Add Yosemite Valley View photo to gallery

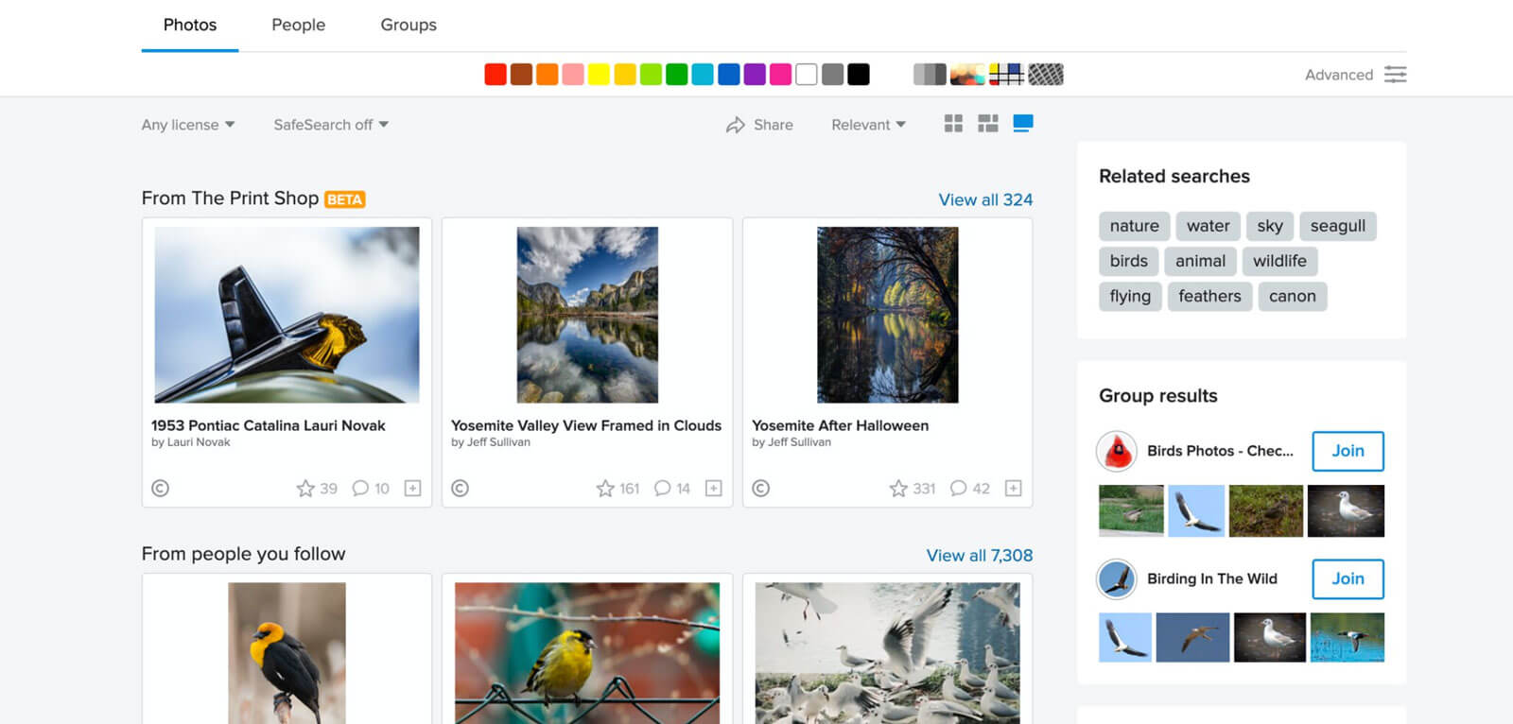[714, 489]
